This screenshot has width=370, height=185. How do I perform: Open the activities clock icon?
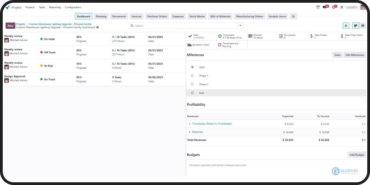click(333, 7)
